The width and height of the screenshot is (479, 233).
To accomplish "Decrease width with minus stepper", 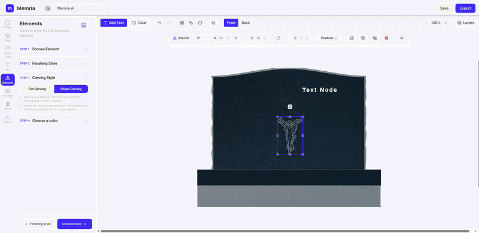I will pos(205,38).
